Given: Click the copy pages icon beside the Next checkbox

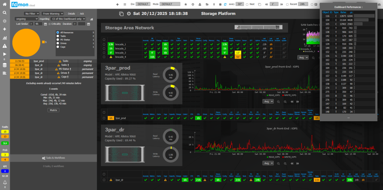Looking at the screenshot, I should coord(260,4).
